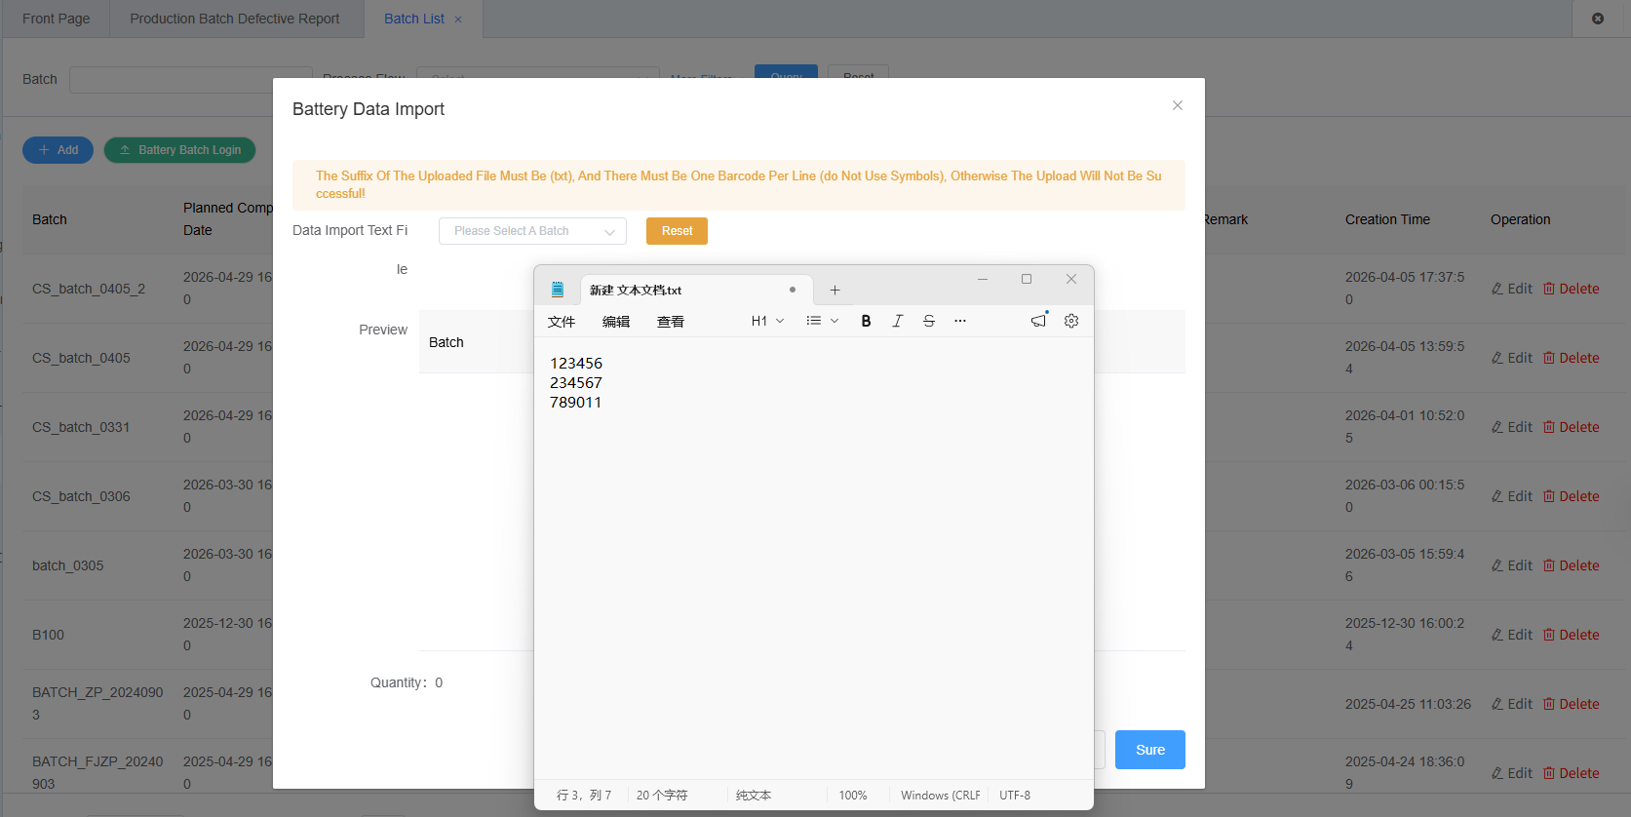Edit the CS_batch_0331 row

[x=1512, y=427]
